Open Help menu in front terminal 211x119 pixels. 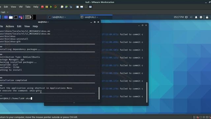point(35,26)
